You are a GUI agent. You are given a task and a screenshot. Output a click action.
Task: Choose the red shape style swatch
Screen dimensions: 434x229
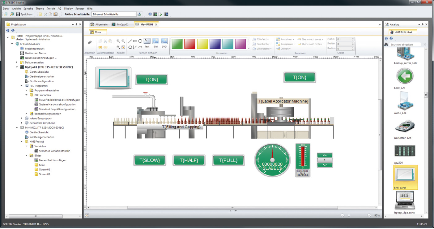tap(190, 44)
